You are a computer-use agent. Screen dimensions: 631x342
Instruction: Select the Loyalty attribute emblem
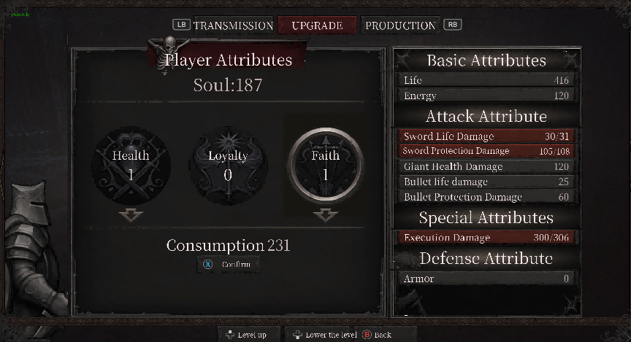tap(228, 166)
